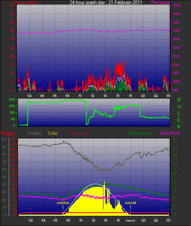
Task: Select the green Temperatura legend label
Action: 139,133
